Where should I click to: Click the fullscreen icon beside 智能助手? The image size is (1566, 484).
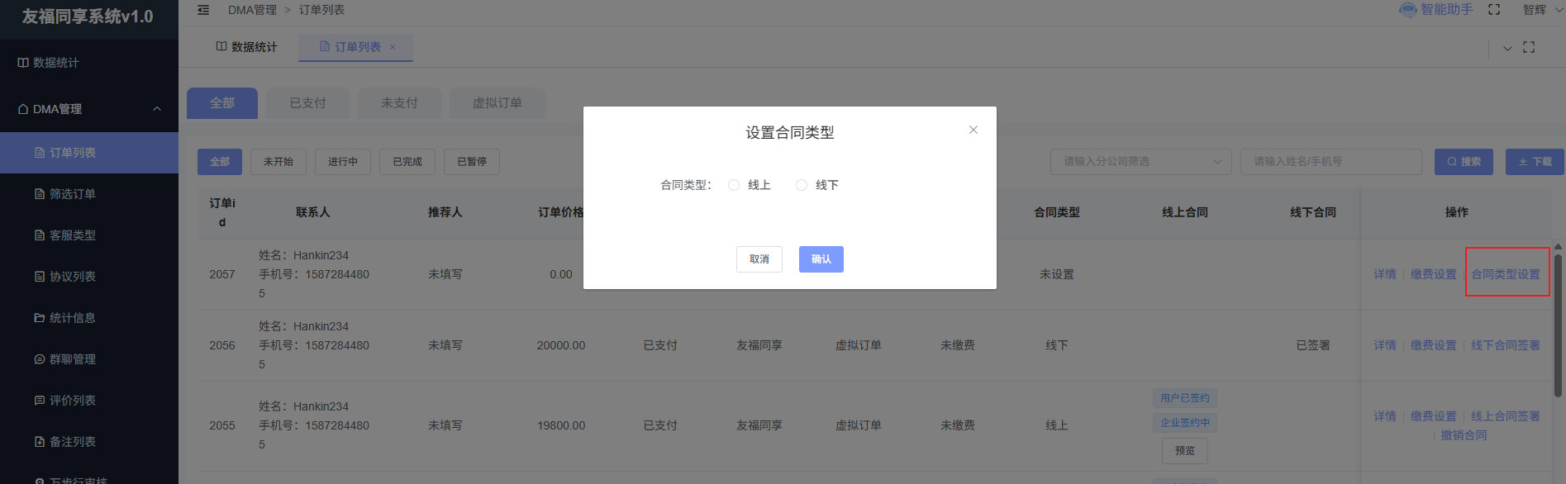(x=1494, y=10)
